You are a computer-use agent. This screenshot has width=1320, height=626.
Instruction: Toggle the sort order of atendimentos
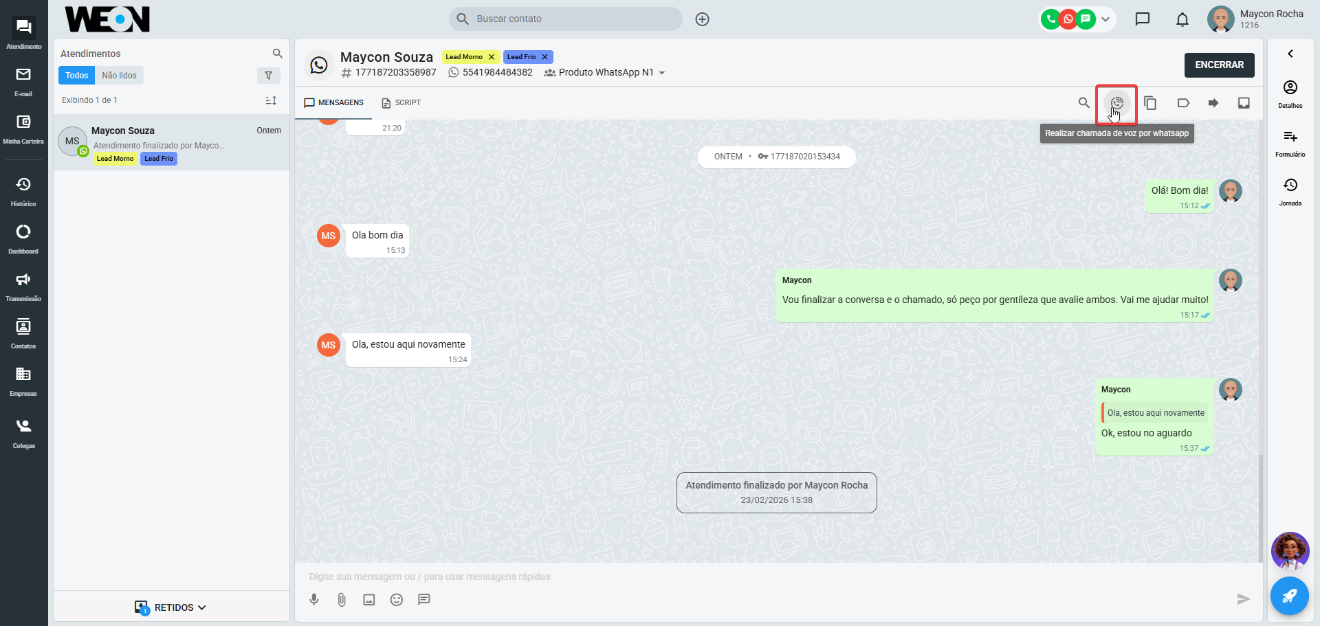point(271,100)
